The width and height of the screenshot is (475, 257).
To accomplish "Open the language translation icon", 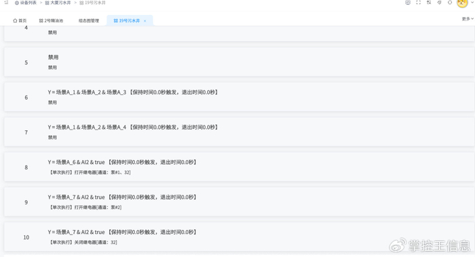I will pyautogui.click(x=429, y=3).
